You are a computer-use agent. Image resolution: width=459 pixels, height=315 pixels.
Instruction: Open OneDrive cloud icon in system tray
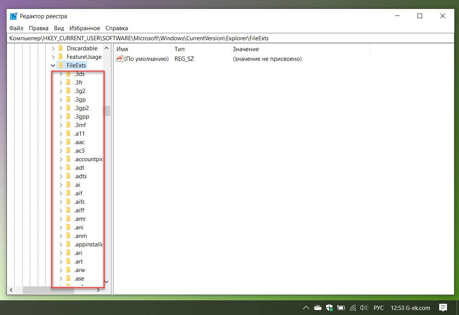point(318,308)
